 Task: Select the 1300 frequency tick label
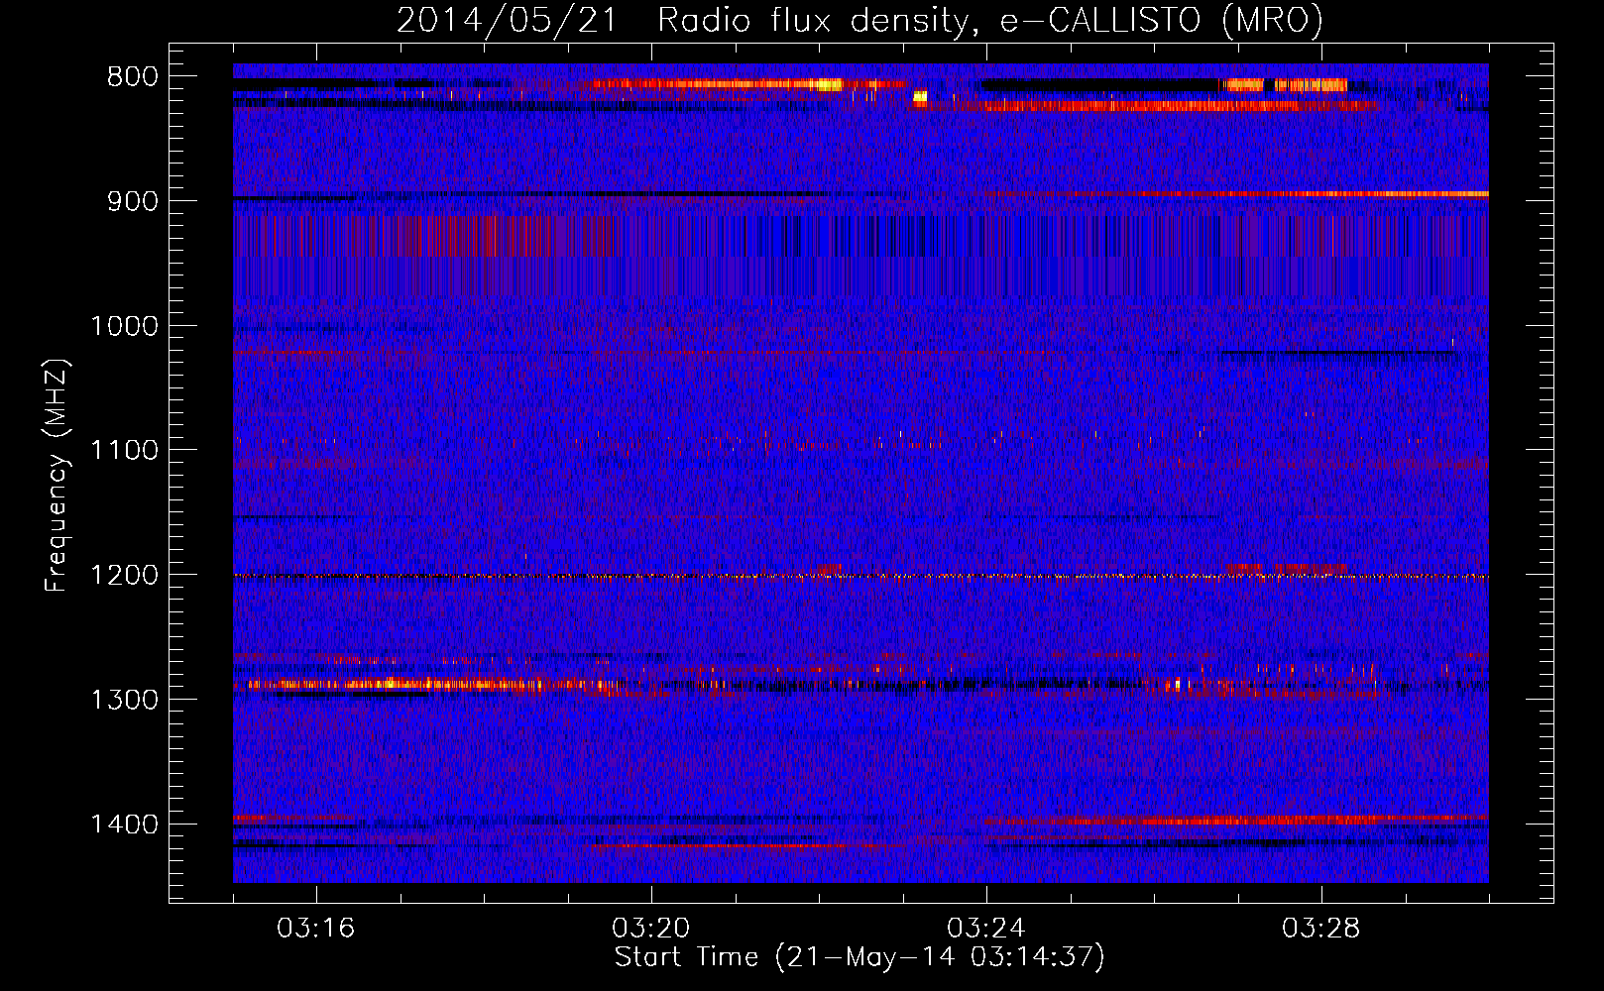(124, 700)
